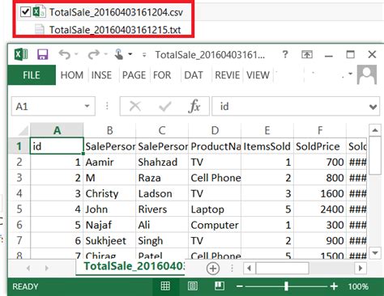
Task: Select column B header
Action: 109,130
